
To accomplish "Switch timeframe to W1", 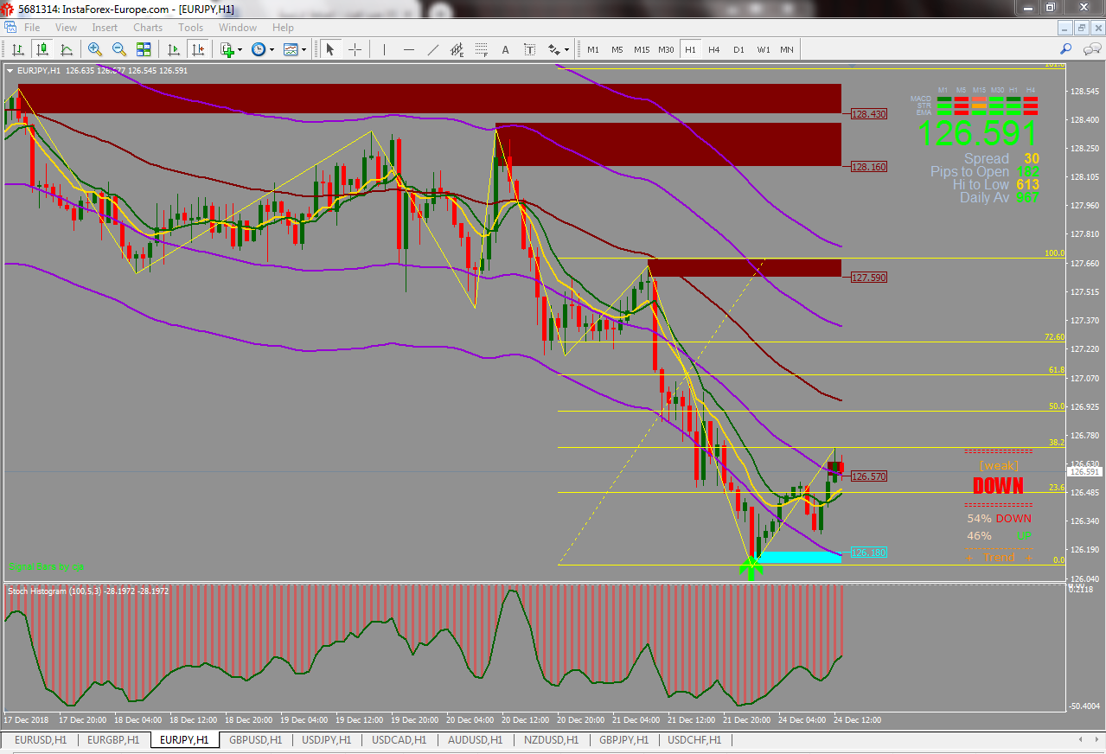I will point(764,50).
